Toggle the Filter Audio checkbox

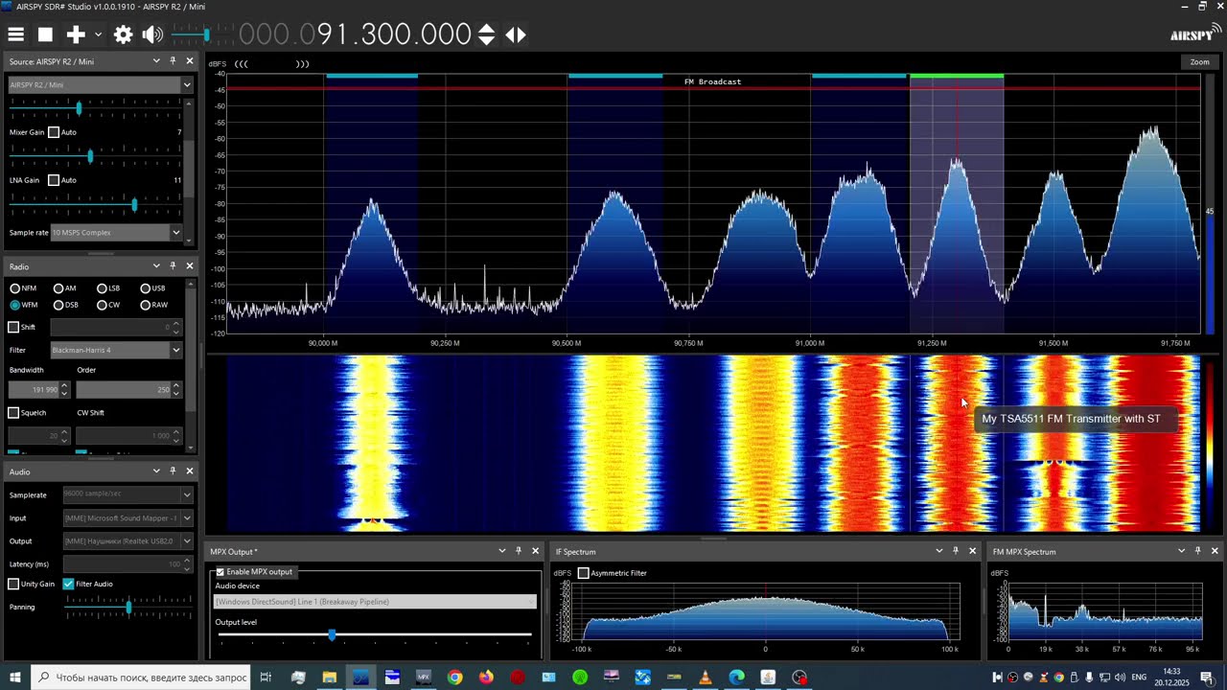pyautogui.click(x=68, y=584)
